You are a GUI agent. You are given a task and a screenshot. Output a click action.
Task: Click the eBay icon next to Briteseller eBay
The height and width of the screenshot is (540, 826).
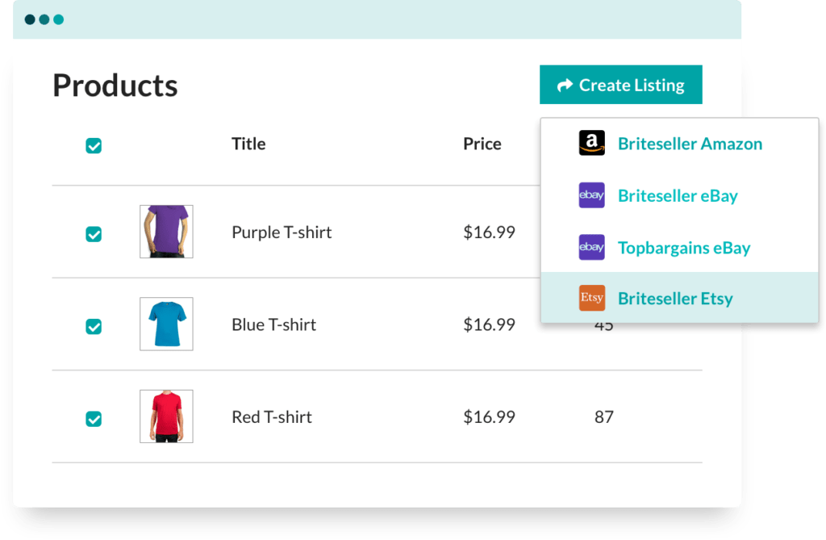coord(591,195)
